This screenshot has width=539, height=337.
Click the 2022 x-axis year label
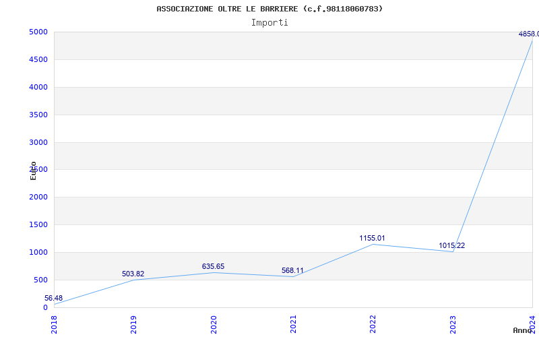pos(373,325)
